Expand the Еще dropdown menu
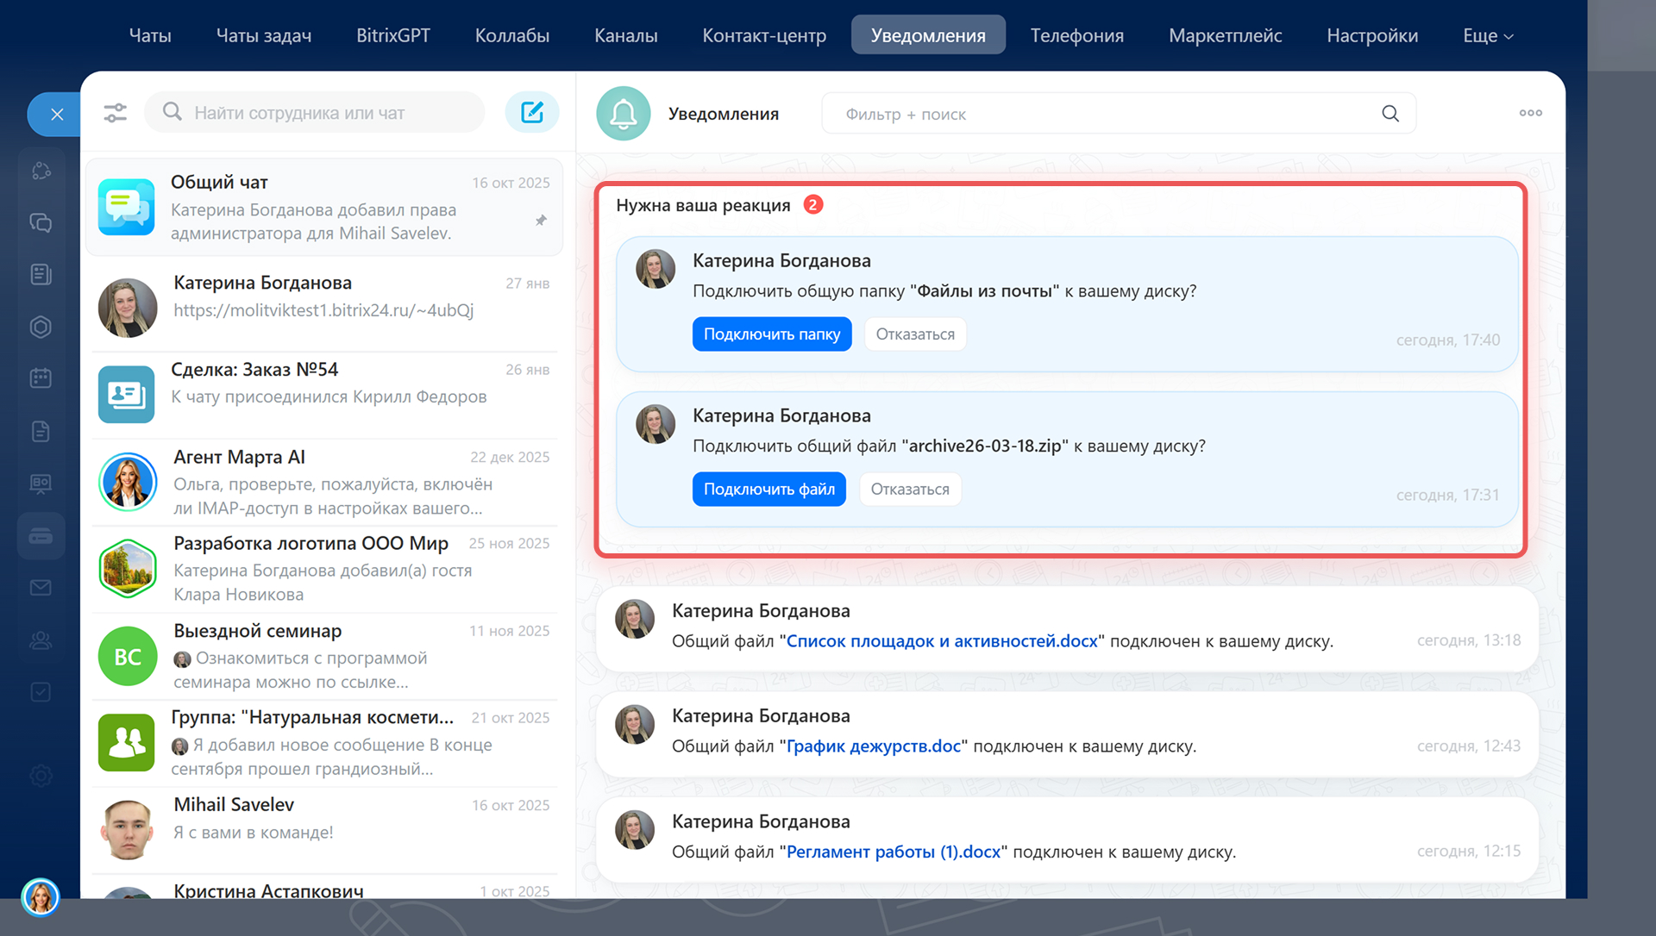Image resolution: width=1656 pixels, height=936 pixels. (1488, 36)
